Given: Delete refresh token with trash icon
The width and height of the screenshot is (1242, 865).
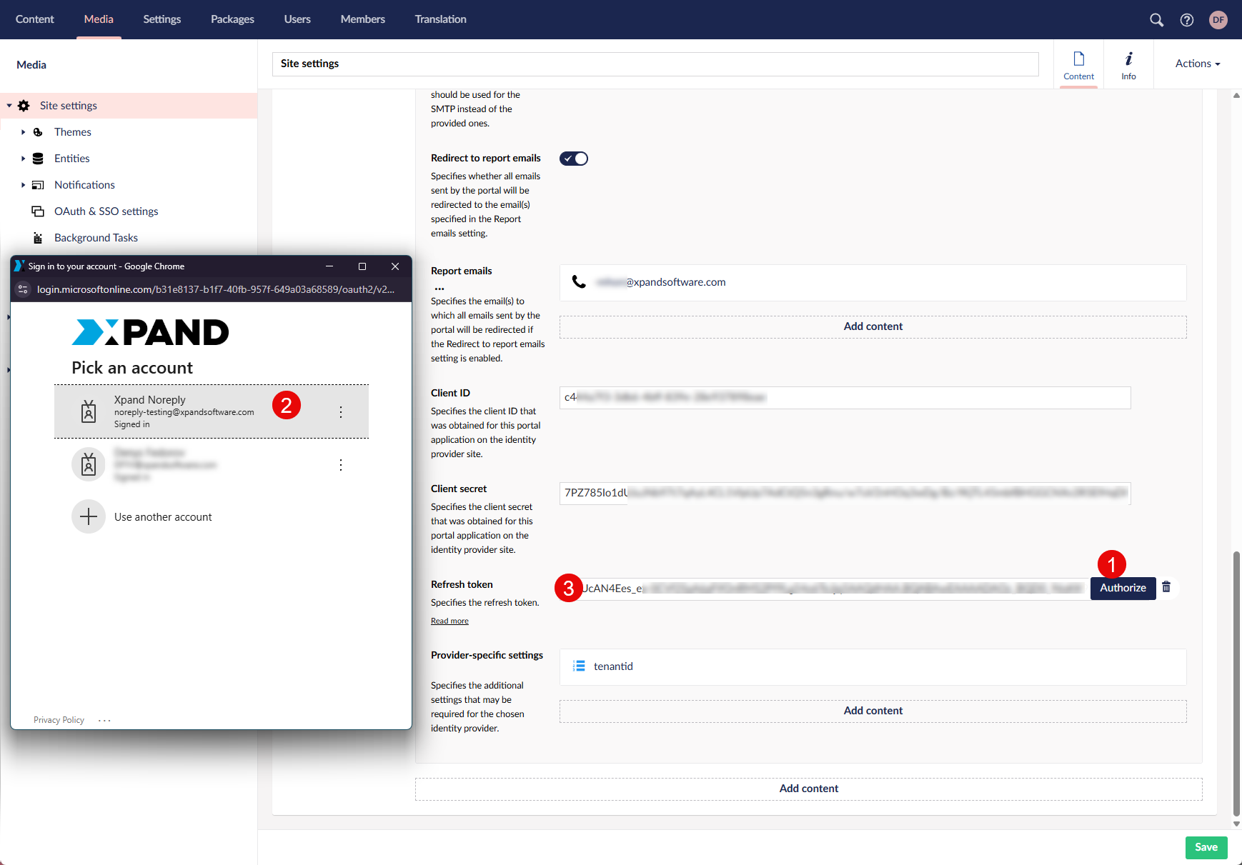Looking at the screenshot, I should tap(1166, 587).
